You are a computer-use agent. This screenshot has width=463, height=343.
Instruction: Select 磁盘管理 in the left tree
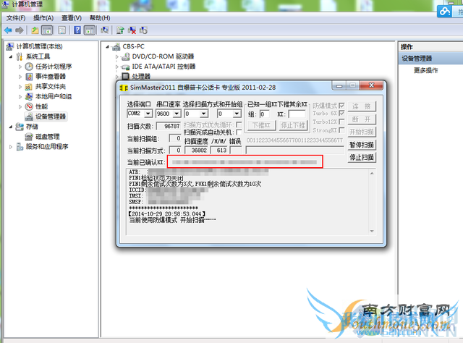pos(47,137)
